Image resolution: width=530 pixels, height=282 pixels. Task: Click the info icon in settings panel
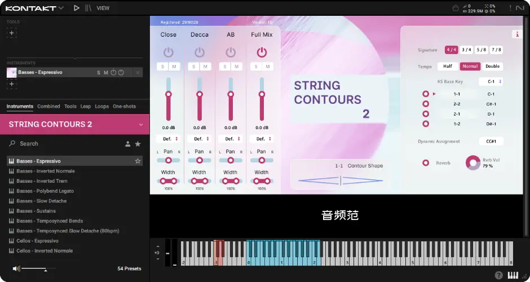517,34
